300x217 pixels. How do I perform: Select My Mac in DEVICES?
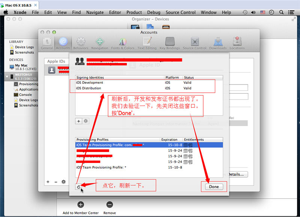coord(23,67)
